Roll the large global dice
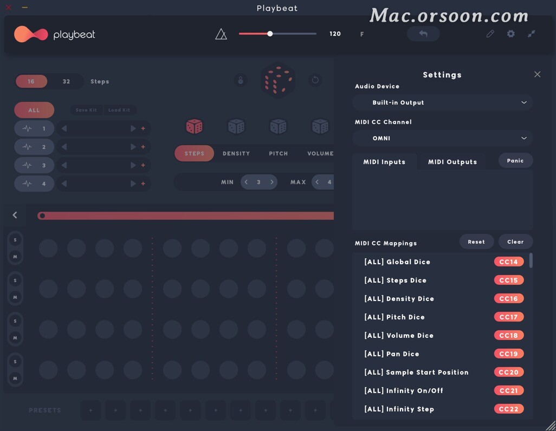This screenshot has width=556, height=431. pos(278,80)
